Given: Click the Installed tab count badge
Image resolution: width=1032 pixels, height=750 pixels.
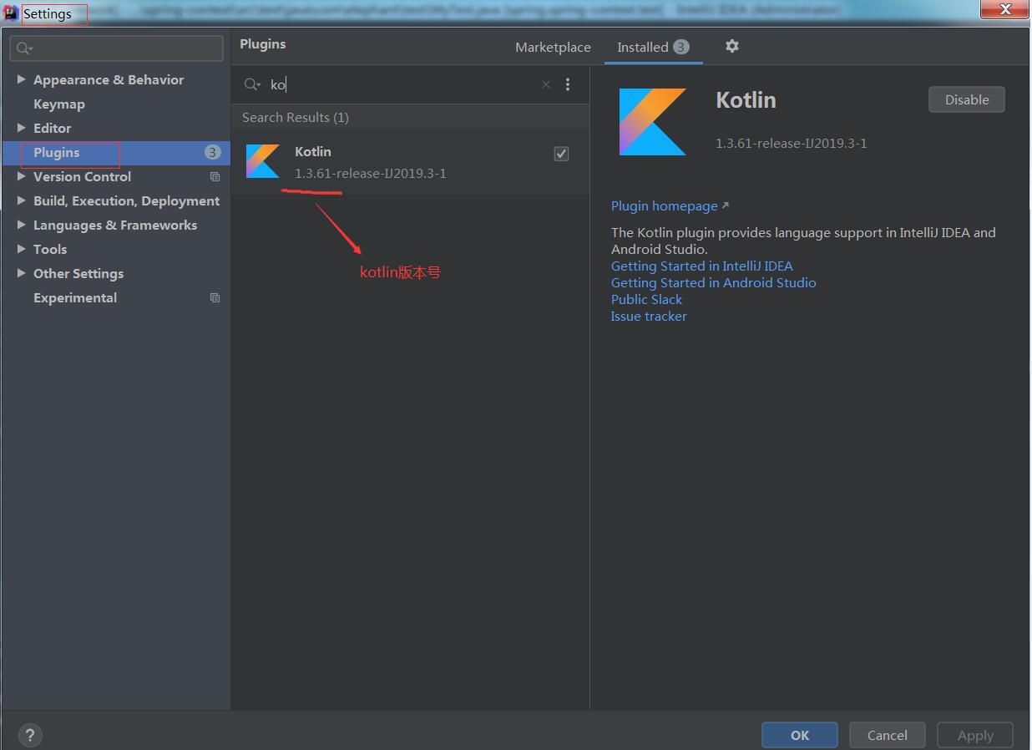Looking at the screenshot, I should coord(681,47).
